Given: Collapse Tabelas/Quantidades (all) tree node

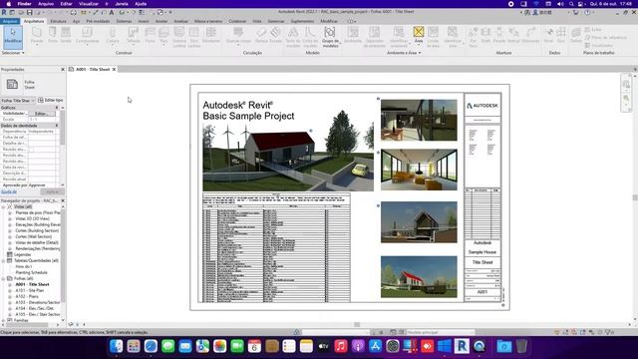Looking at the screenshot, I should pyautogui.click(x=4, y=260).
